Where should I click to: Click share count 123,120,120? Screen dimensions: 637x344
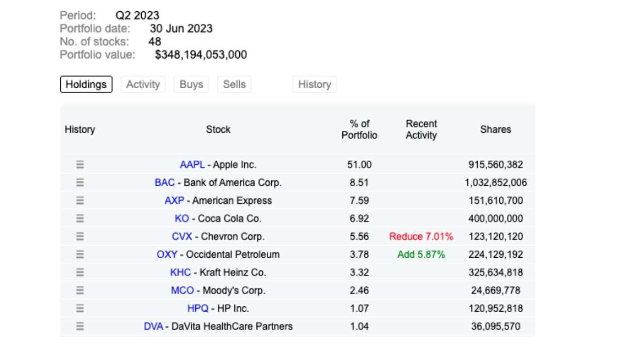click(496, 237)
